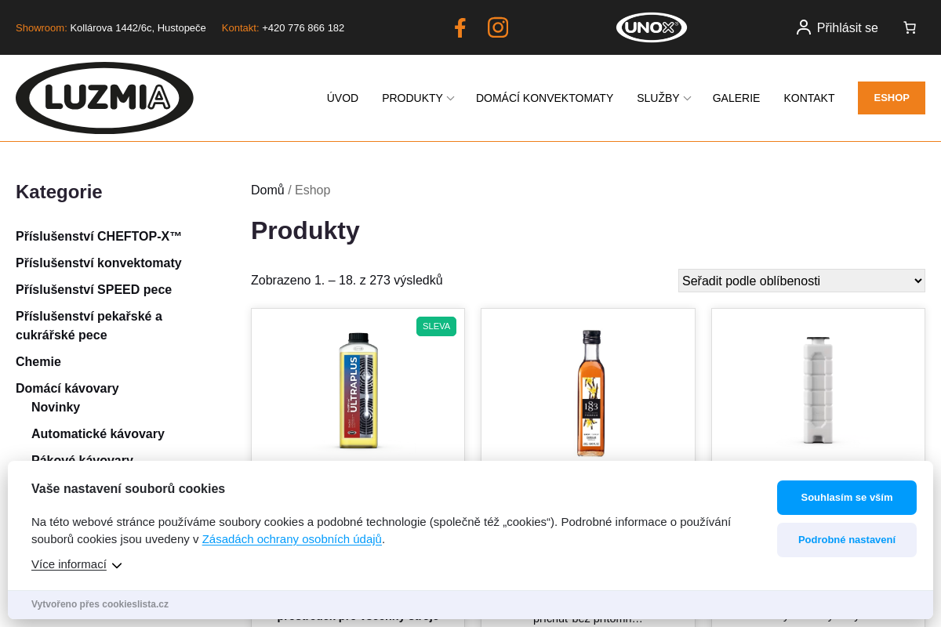Open the Facebook page icon
Viewport: 941px width, 627px height.
(x=460, y=27)
